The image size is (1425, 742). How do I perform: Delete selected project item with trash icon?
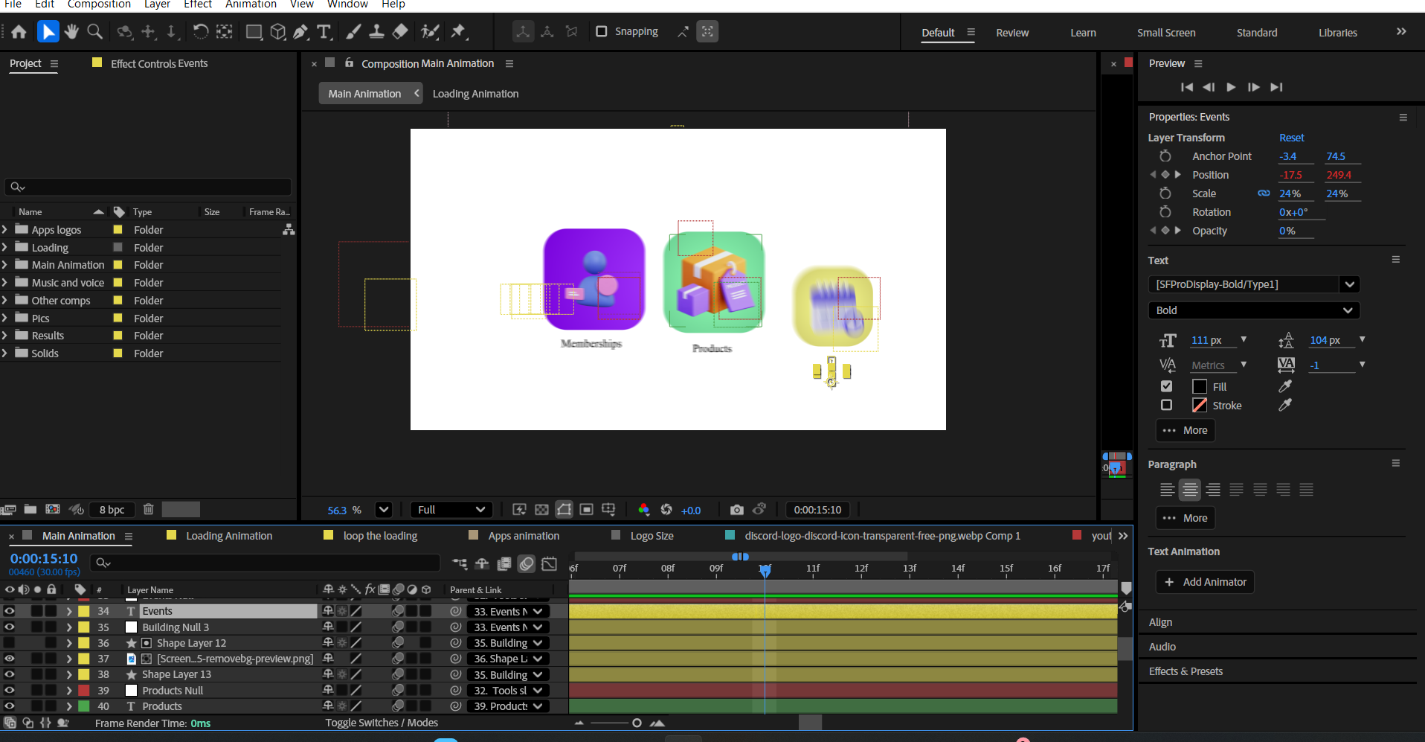pos(148,509)
